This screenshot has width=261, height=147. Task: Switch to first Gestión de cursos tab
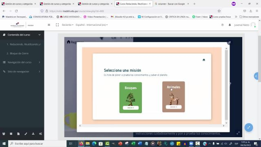coord(19,4)
